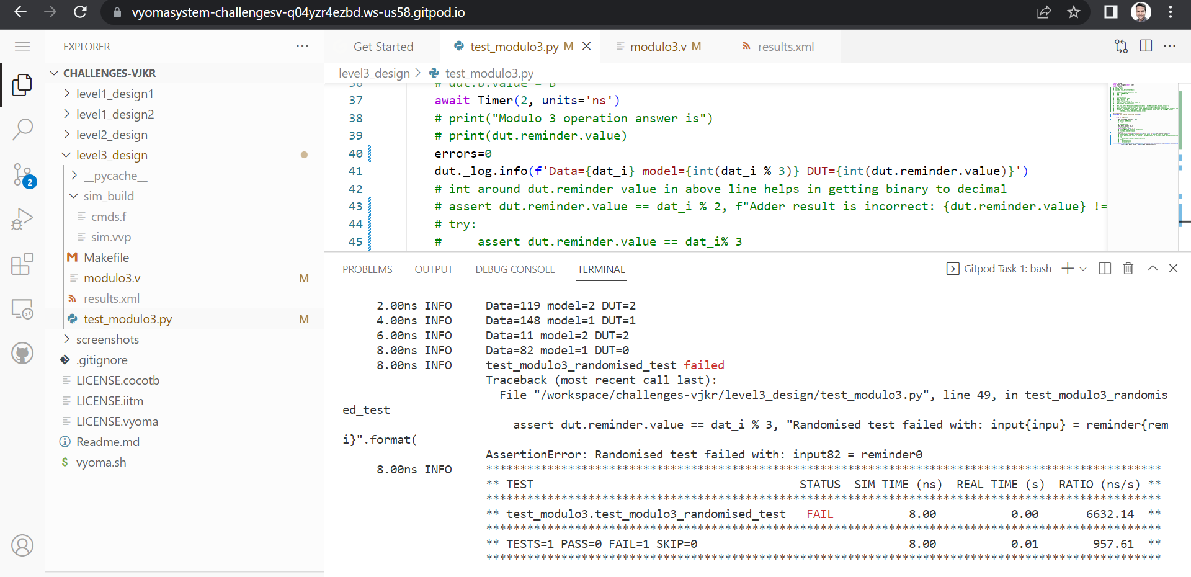The width and height of the screenshot is (1191, 577).
Task: Switch to the Get Started tab
Action: 383,47
